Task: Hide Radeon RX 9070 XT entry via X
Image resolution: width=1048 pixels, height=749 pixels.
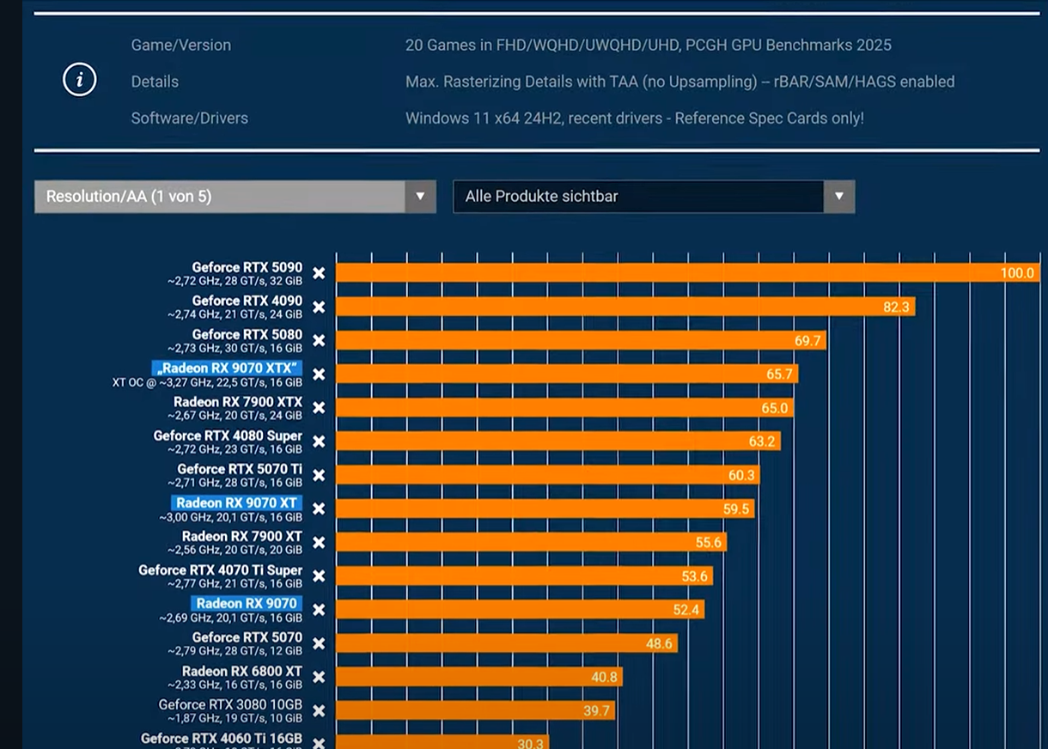Action: [319, 508]
